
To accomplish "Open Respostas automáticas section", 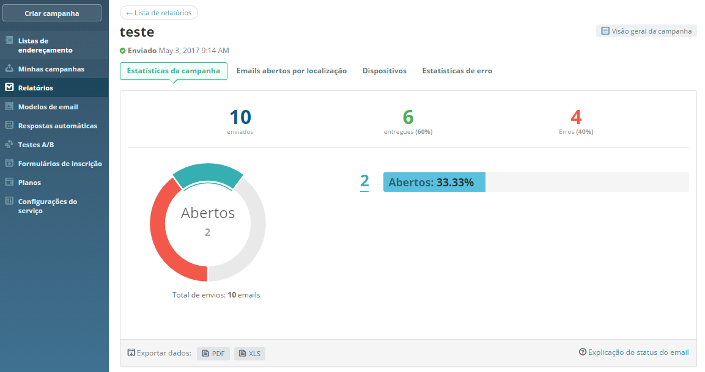I will (54, 125).
